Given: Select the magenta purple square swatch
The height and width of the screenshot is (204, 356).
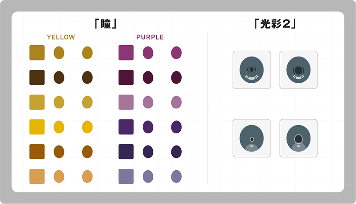Looking at the screenshot, I should click(126, 53).
